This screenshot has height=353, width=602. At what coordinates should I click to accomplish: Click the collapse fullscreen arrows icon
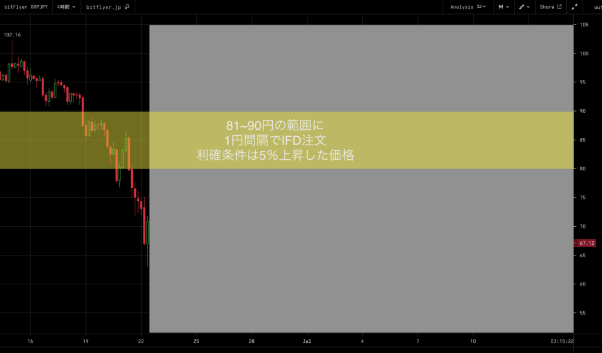pos(574,7)
